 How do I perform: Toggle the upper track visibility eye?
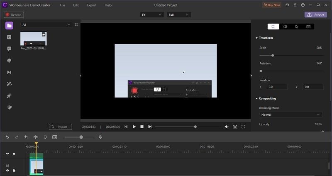coord(7,154)
